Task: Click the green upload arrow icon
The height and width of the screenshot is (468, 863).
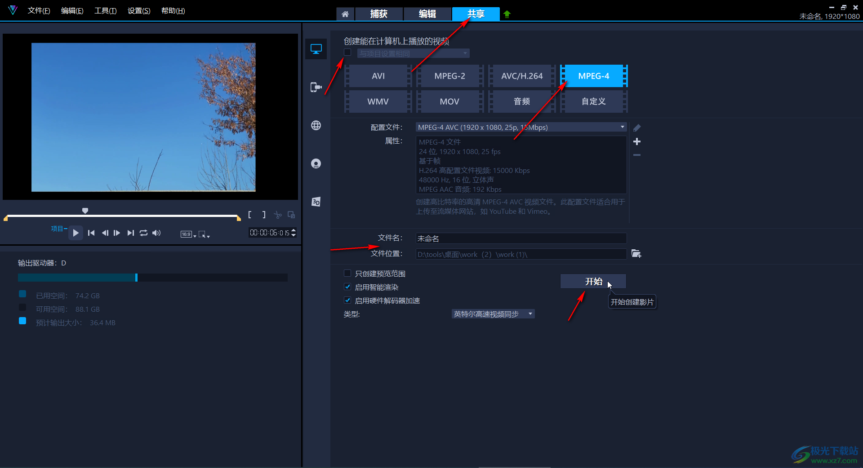Action: (507, 14)
